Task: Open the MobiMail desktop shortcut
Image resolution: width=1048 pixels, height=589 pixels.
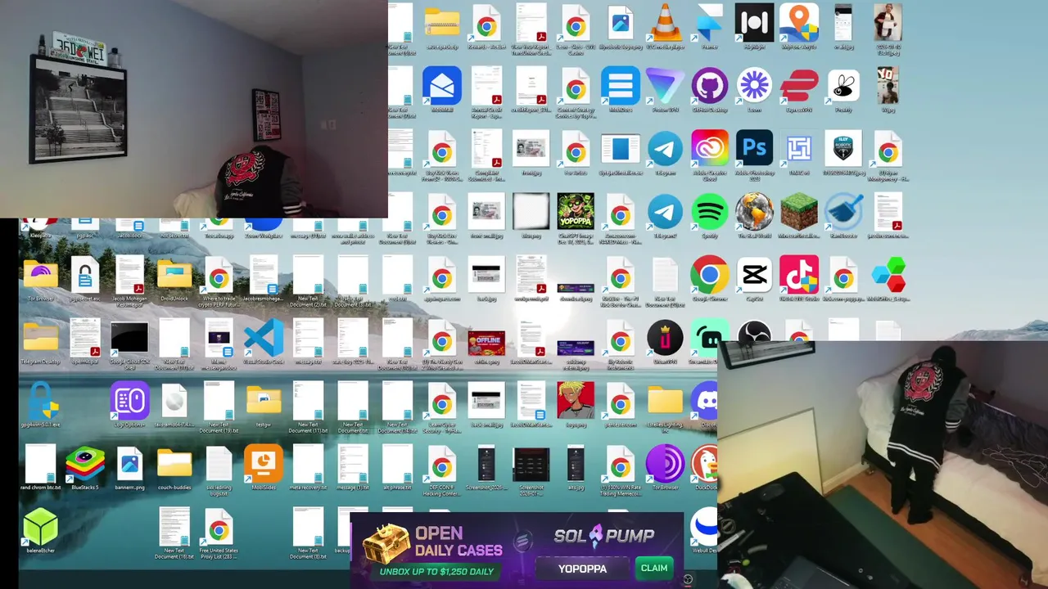Action: tap(442, 86)
